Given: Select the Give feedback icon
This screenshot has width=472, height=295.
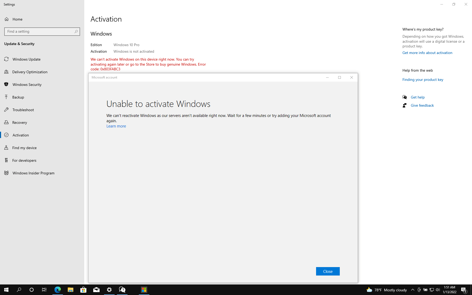Looking at the screenshot, I should pos(405,105).
